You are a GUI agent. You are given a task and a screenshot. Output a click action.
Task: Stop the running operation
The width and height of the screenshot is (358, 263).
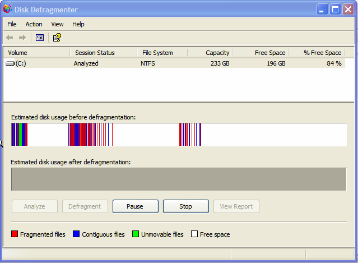[x=186, y=206]
